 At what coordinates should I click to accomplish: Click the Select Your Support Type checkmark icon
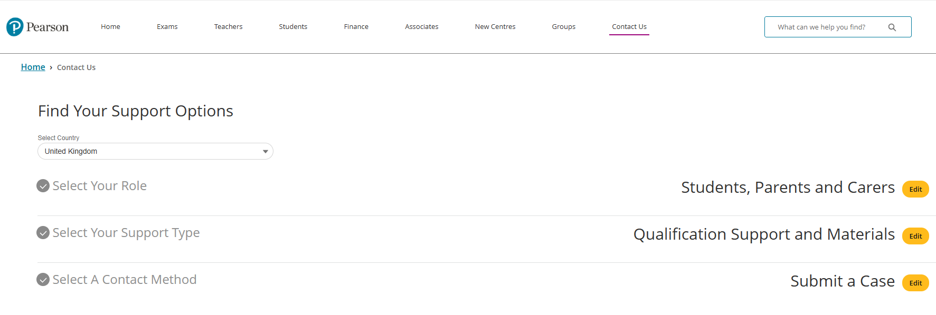43,233
